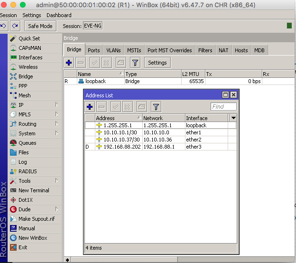Screen dimensions: 296x263
Task: Open Session menu
Action: (9, 15)
